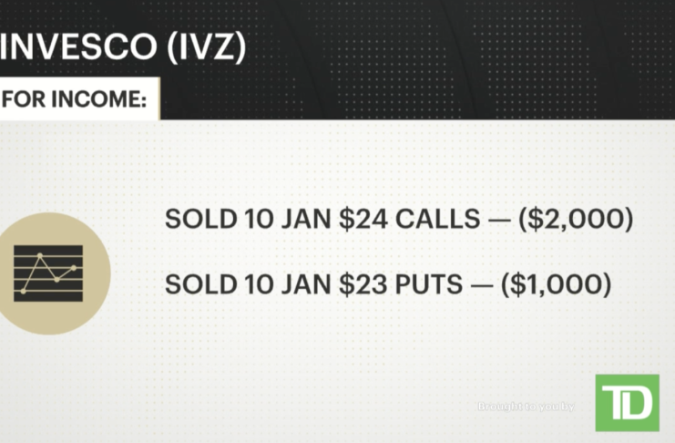Select the INVESCO company name in title

pyautogui.click(x=81, y=49)
